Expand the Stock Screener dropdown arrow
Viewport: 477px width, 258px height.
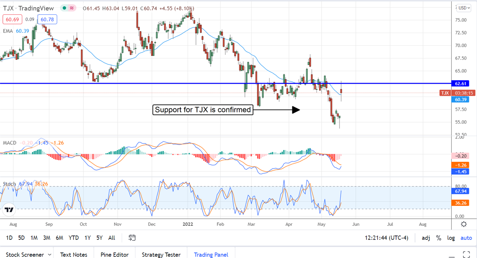pos(49,254)
